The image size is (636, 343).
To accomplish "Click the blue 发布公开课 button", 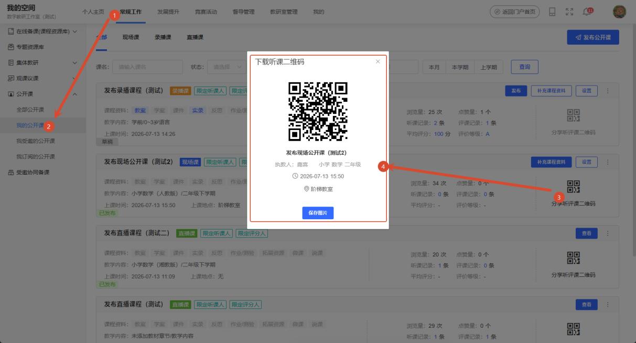I will [x=593, y=37].
